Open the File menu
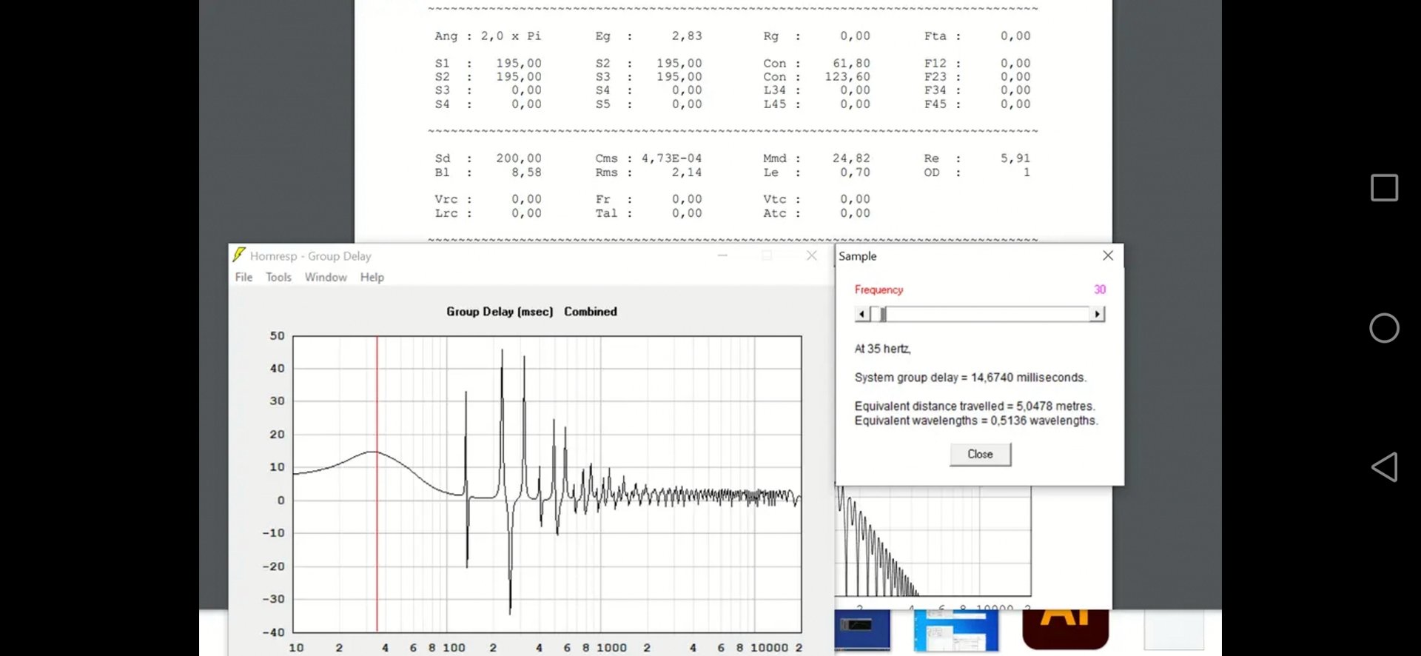This screenshot has width=1421, height=656. 243,277
